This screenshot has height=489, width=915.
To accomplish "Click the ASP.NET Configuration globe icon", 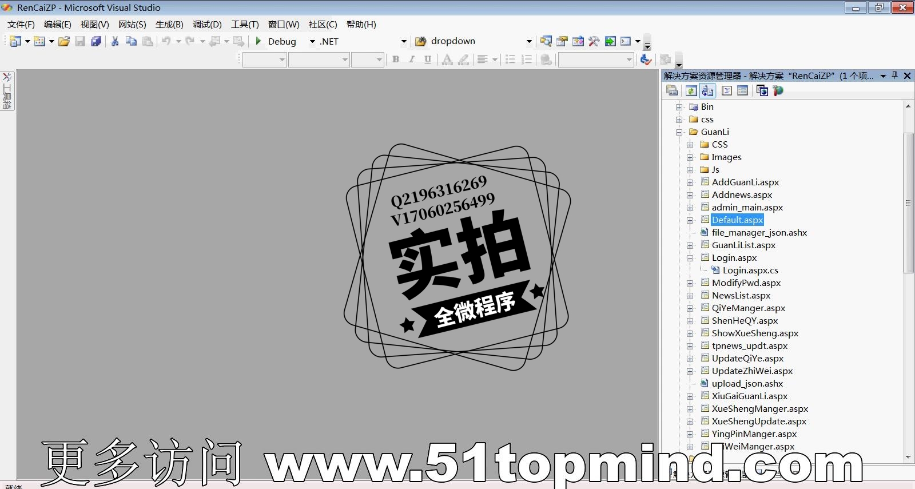I will click(x=778, y=90).
